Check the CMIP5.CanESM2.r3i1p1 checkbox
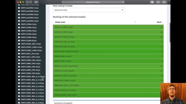 click(x=19, y=14)
